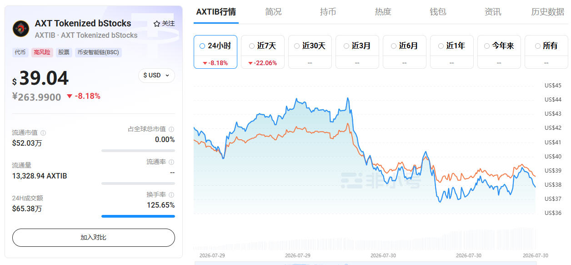This screenshot has height=265, width=571.
Task: Click the US$45 axis label
Action: (x=553, y=86)
